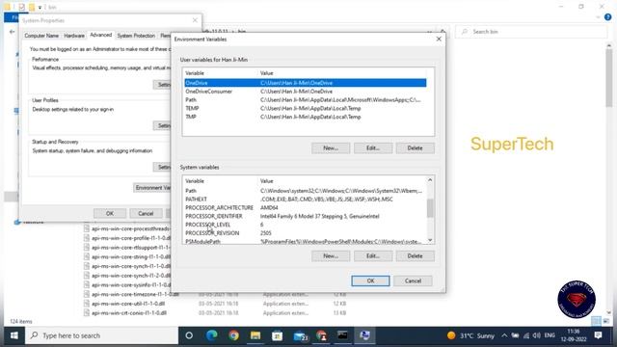This screenshot has width=617, height=347.
Task: Open network status tray icon
Action: (x=526, y=335)
